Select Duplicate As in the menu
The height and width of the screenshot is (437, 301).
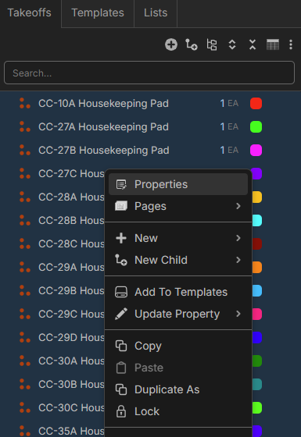click(178, 389)
